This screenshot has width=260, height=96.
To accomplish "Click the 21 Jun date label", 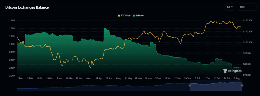I will point(177,78).
